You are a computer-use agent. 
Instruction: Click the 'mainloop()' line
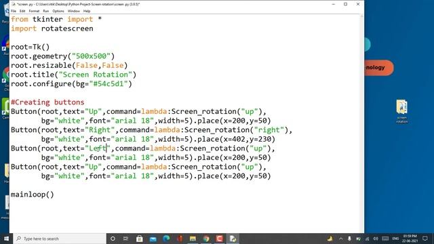click(33, 195)
